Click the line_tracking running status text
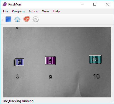This screenshot has width=114, height=104. (18, 101)
